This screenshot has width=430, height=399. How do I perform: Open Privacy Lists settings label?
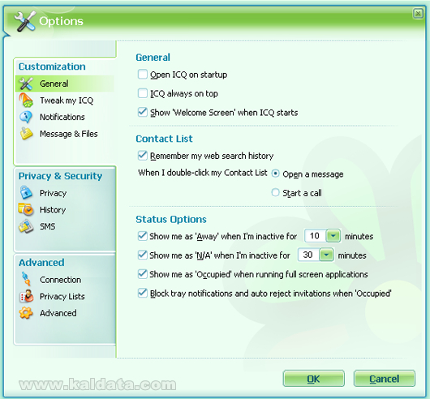coord(62,296)
